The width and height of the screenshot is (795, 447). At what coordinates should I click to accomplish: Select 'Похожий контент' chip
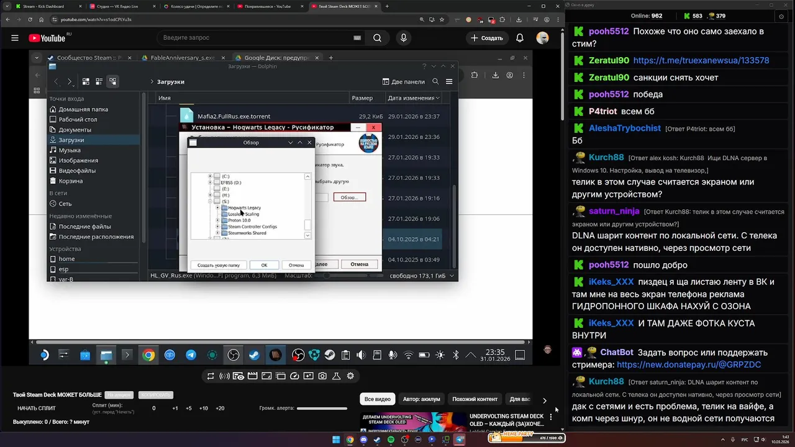tap(475, 399)
